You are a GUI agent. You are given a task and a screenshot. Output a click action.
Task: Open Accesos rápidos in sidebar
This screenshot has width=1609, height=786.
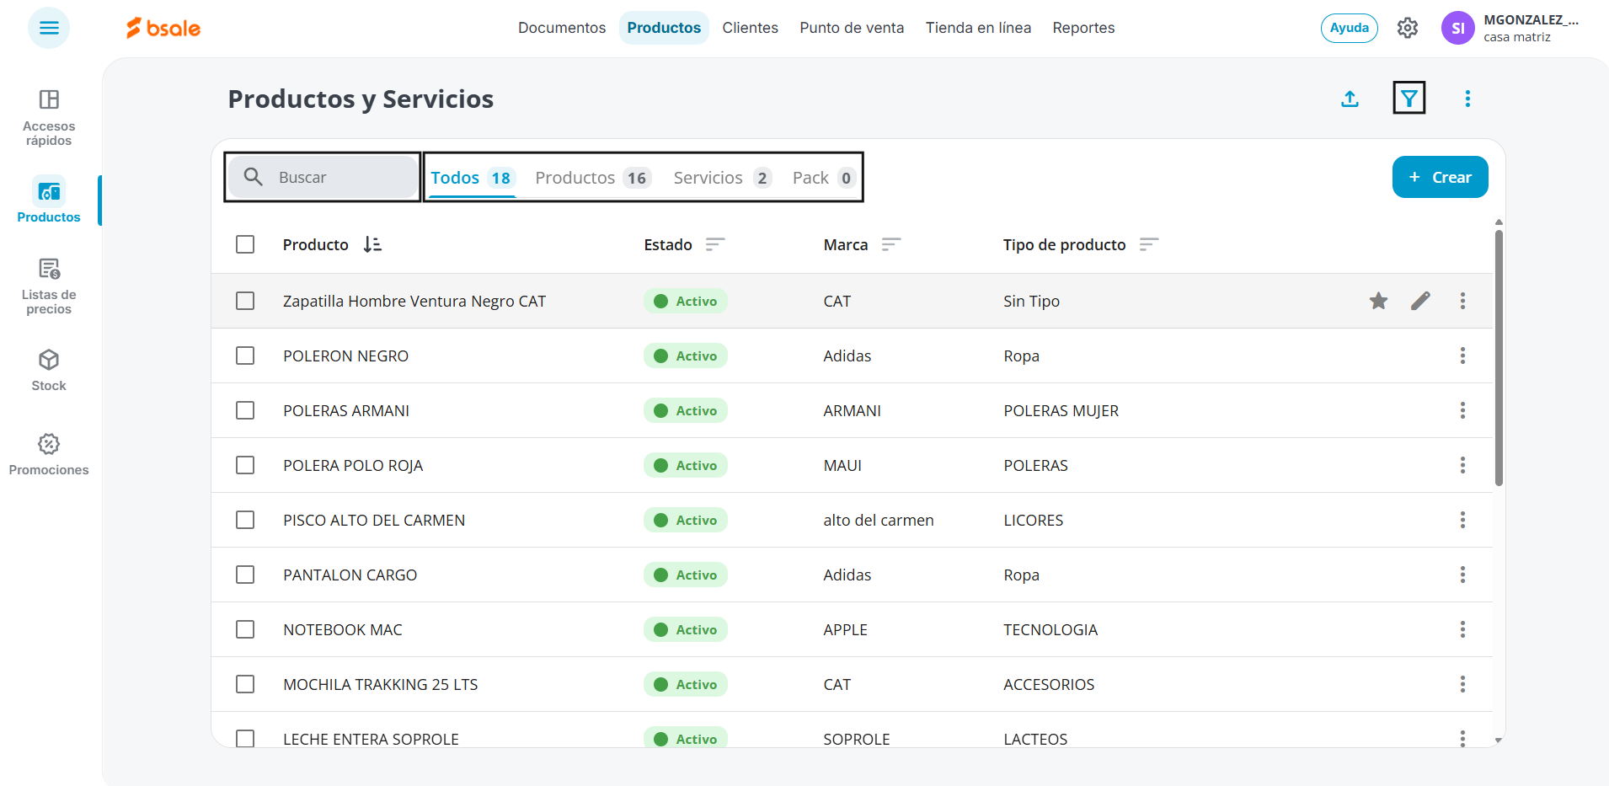49,118
